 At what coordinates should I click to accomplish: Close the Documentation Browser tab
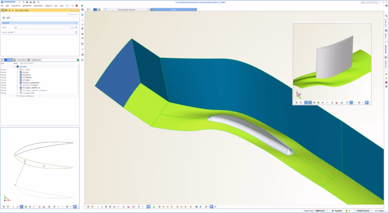click(x=148, y=10)
